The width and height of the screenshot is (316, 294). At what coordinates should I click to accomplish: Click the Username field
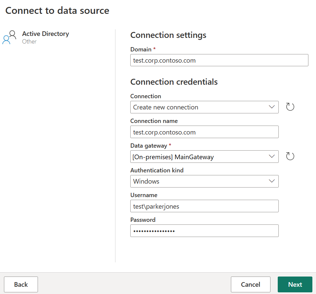pyautogui.click(x=204, y=206)
